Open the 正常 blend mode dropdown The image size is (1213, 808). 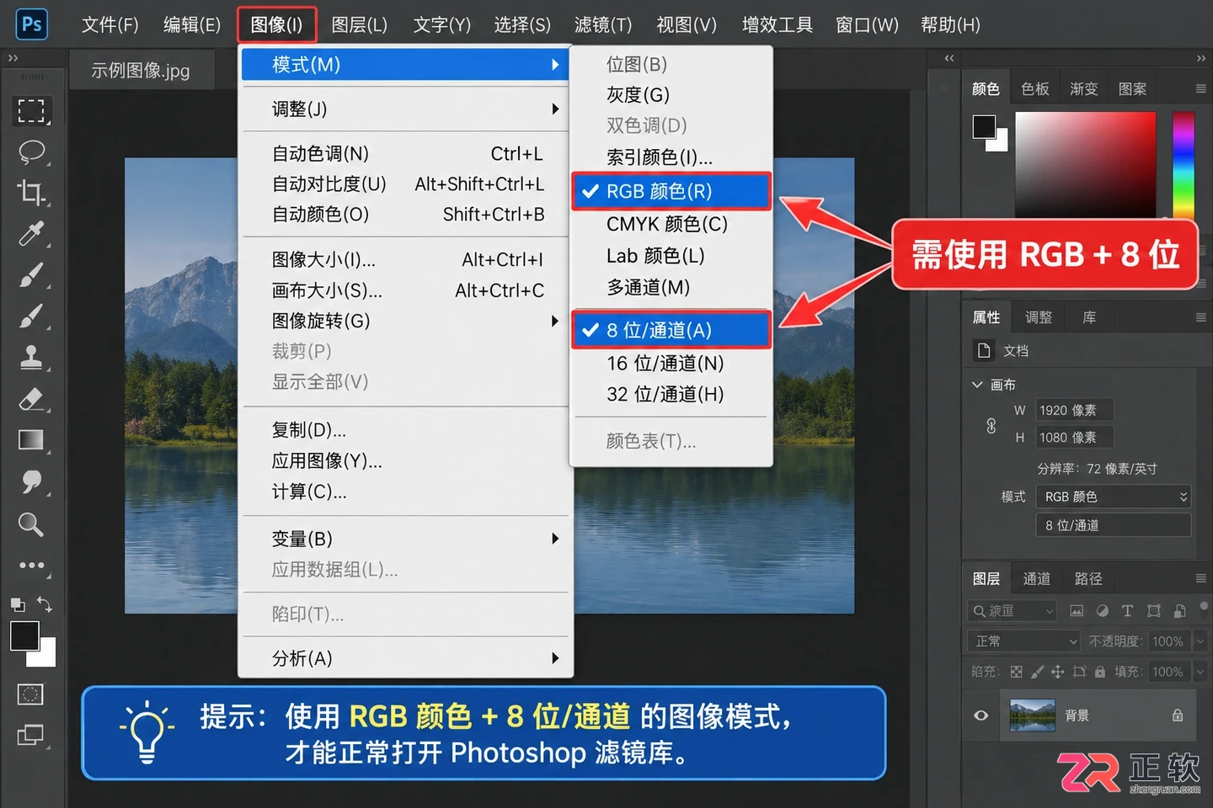[1023, 641]
